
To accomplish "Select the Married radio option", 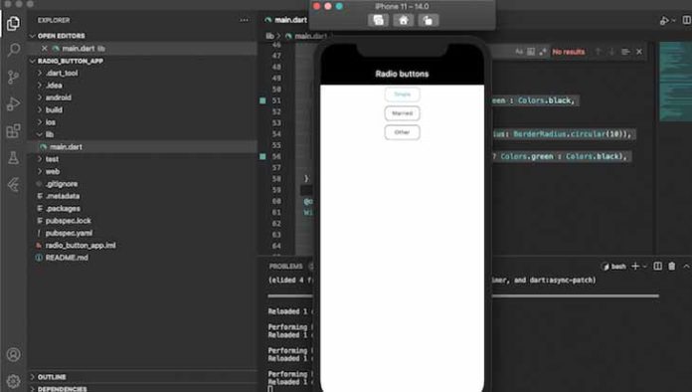I will point(402,113).
